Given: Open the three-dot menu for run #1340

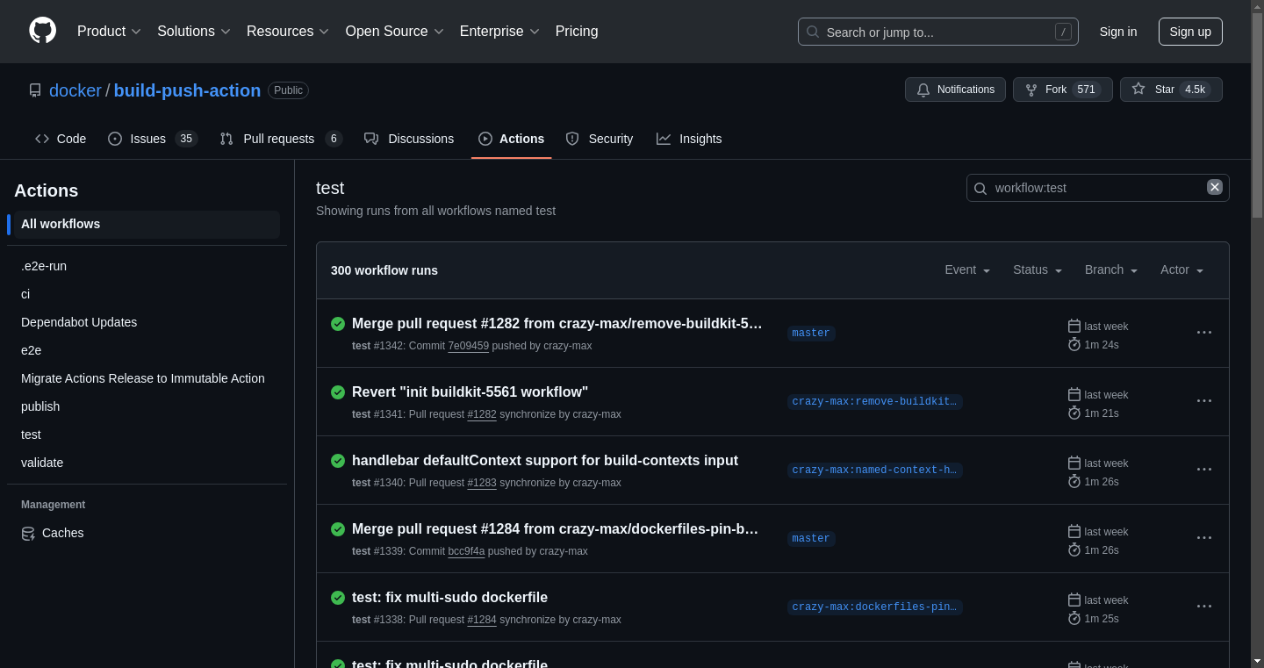Looking at the screenshot, I should [x=1204, y=470].
